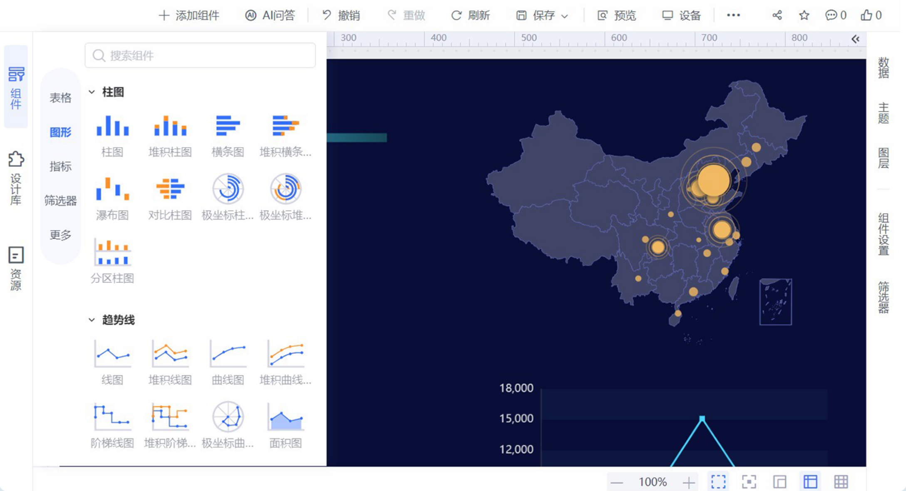Open the 主题 right-side tab
Image resolution: width=906 pixels, height=491 pixels.
point(883,113)
